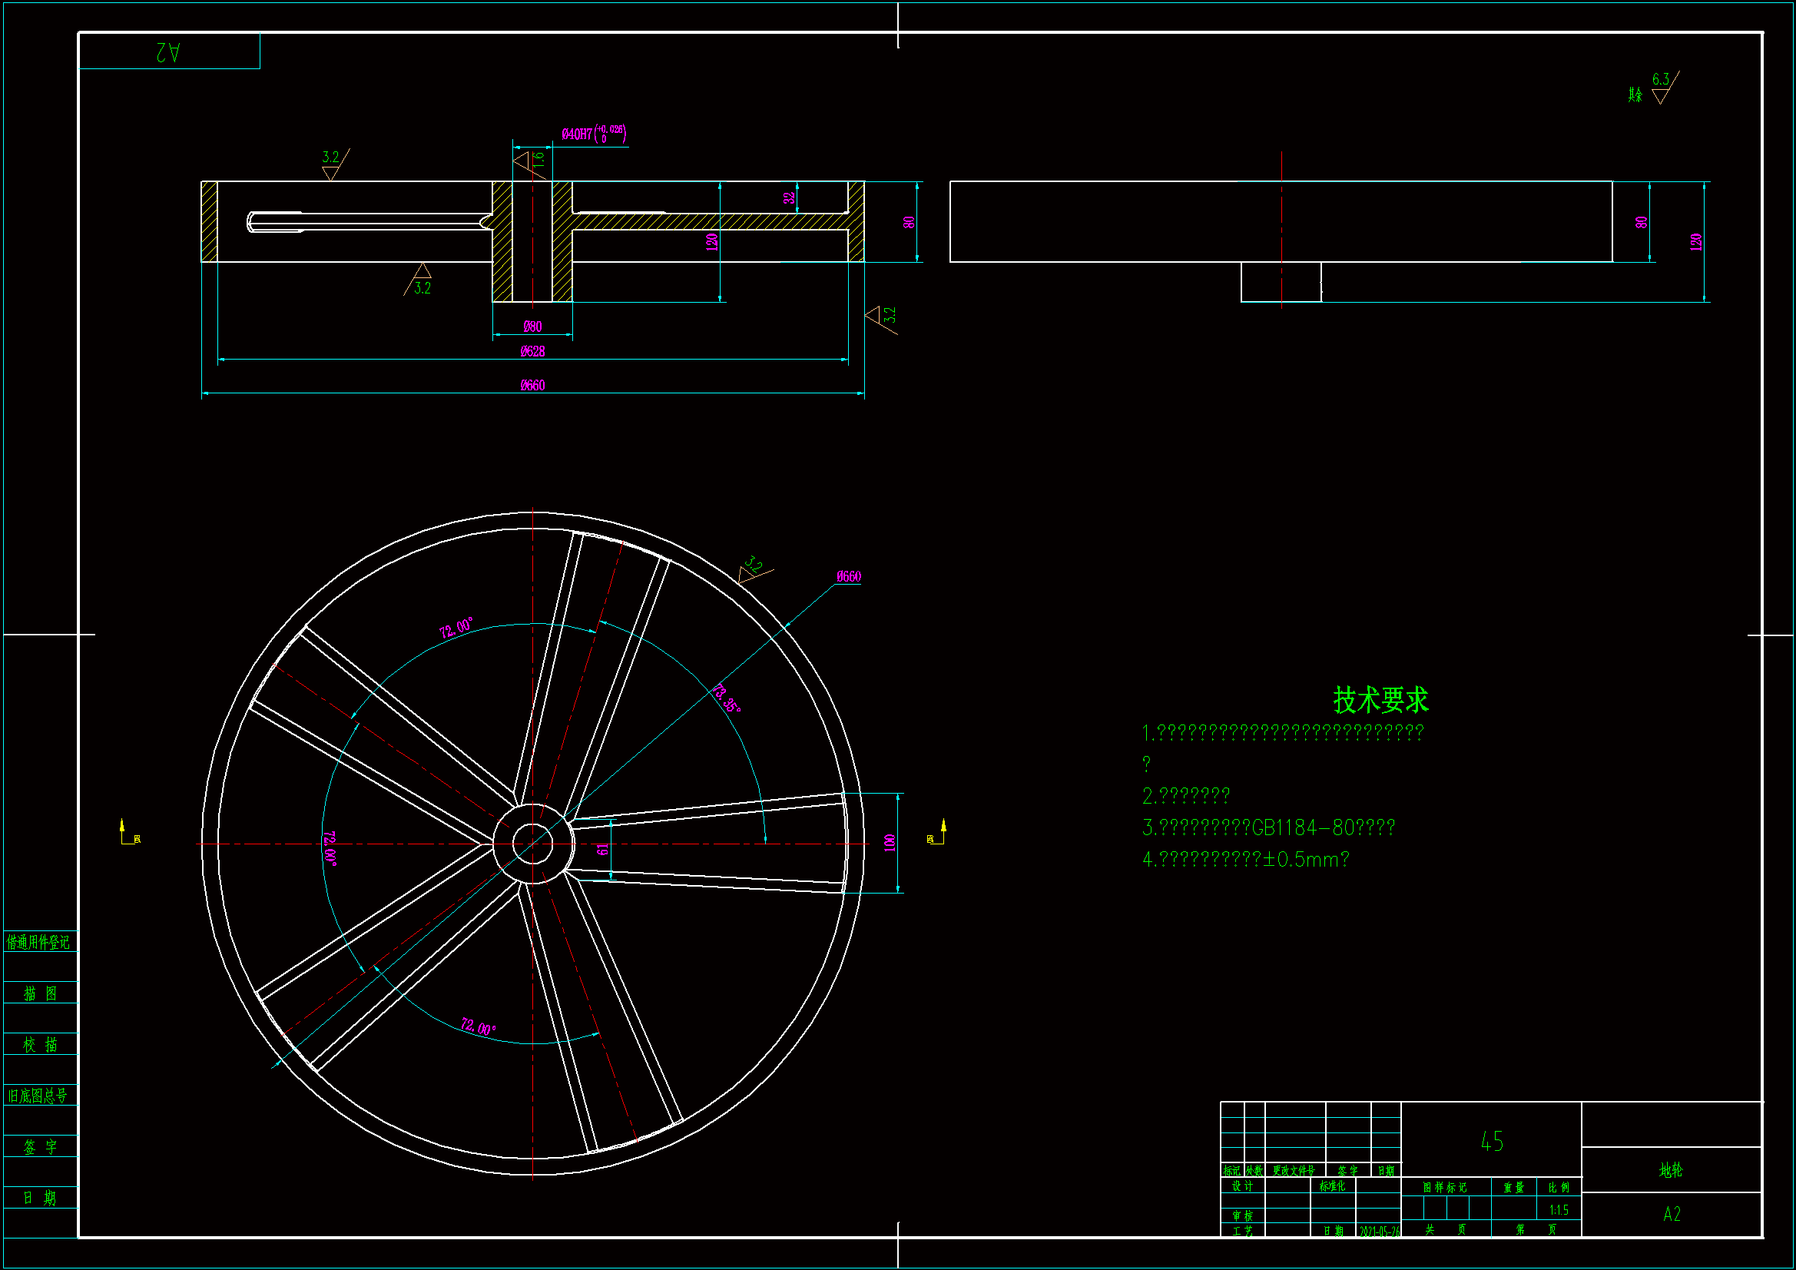
Task: Select the 73.35° angle dimension
Action: pyautogui.click(x=727, y=699)
